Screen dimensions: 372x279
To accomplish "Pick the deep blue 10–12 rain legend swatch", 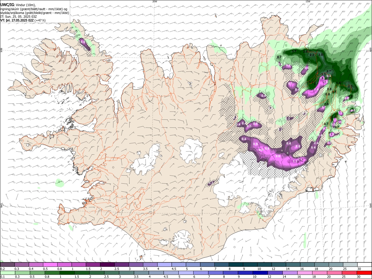I will [260, 273].
